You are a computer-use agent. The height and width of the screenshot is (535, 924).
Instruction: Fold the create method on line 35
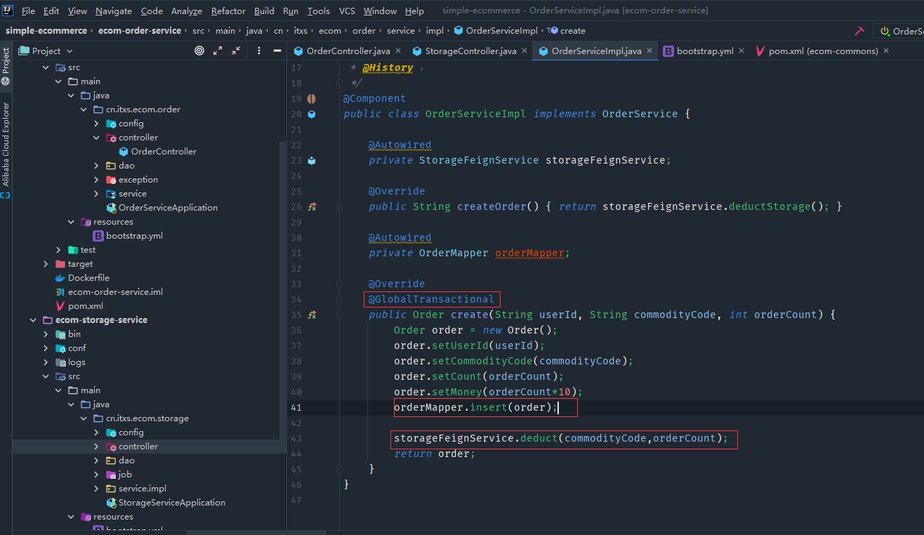(339, 315)
